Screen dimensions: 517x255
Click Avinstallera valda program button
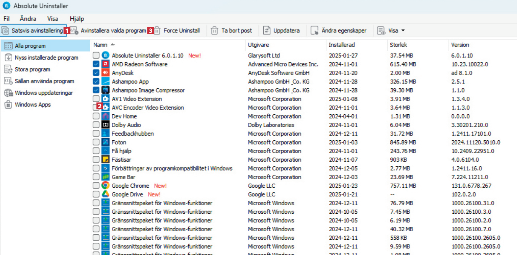tap(113, 31)
